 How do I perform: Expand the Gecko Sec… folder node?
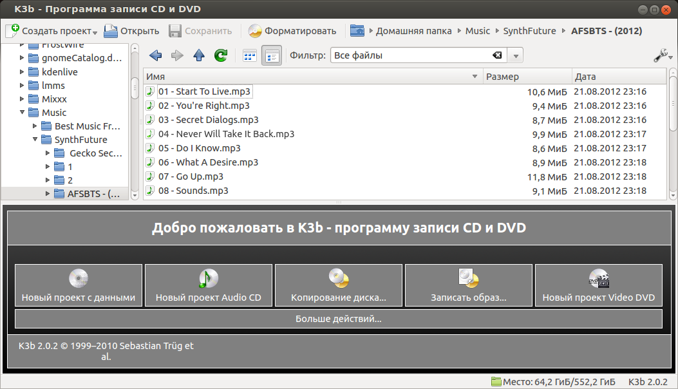coord(48,153)
